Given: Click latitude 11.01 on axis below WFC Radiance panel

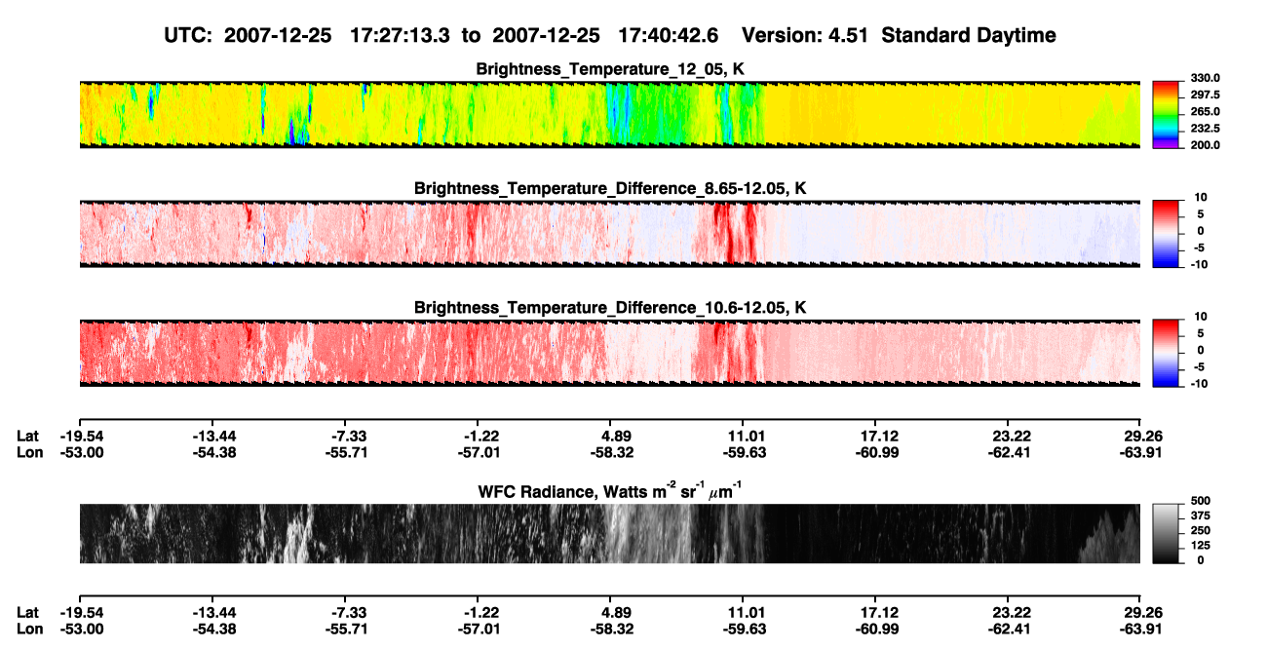Looking at the screenshot, I should [744, 612].
